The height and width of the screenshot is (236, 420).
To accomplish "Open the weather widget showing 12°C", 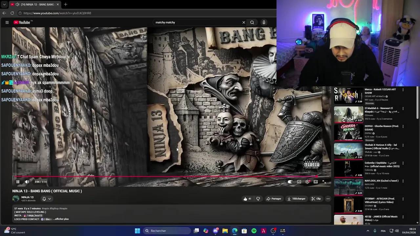I will point(14,231).
